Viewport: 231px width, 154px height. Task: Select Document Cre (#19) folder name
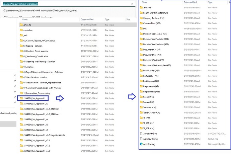[x=152, y=55]
